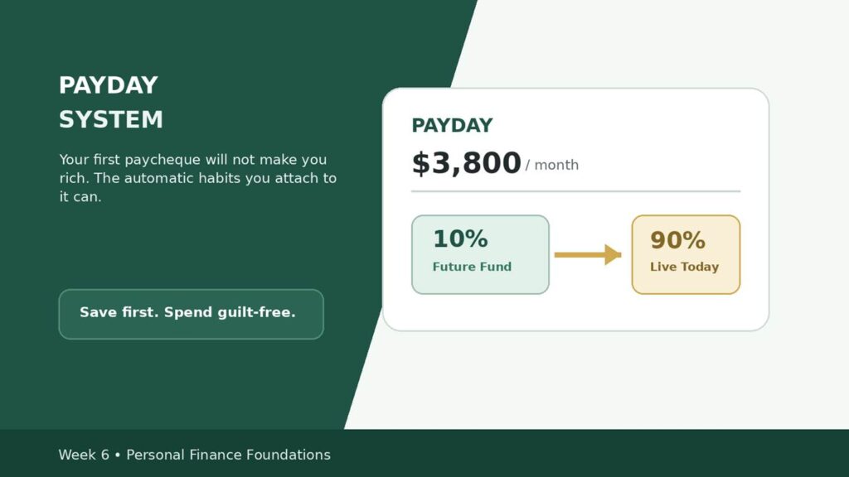
Task: Click the horizontal divider line in card
Action: point(575,191)
